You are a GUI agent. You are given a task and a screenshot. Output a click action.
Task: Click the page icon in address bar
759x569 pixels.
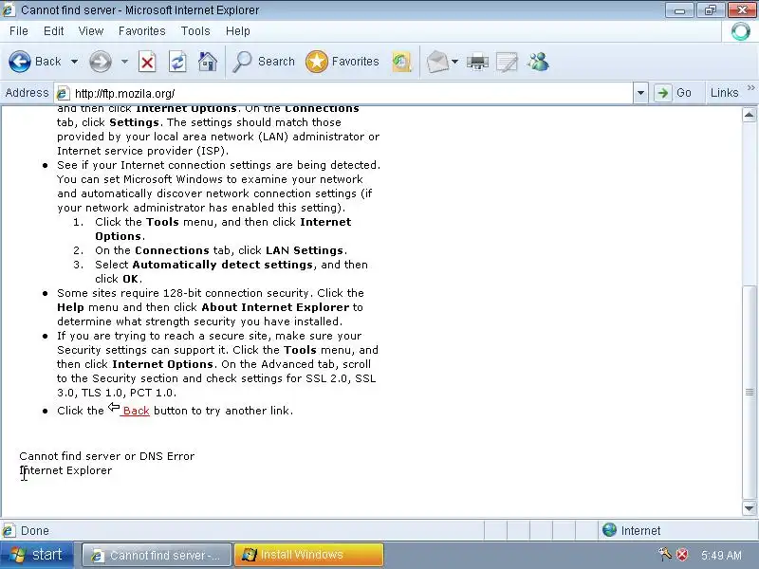pyautogui.click(x=63, y=93)
